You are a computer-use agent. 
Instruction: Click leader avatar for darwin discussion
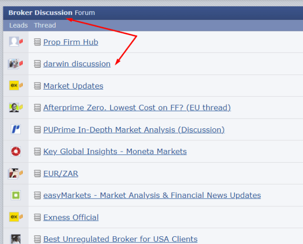[14, 64]
